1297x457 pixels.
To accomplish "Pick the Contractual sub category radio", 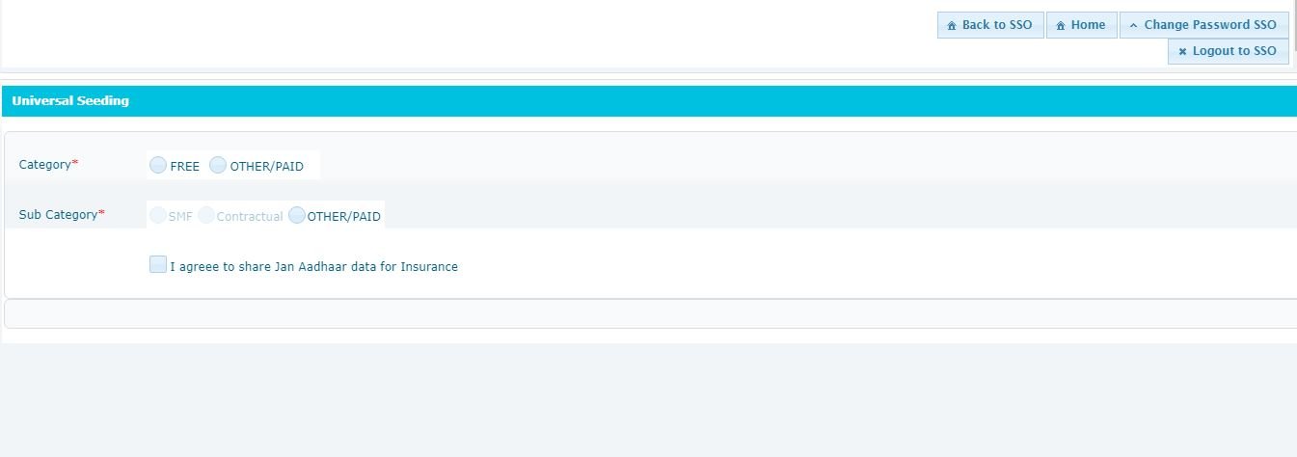I will (x=206, y=216).
